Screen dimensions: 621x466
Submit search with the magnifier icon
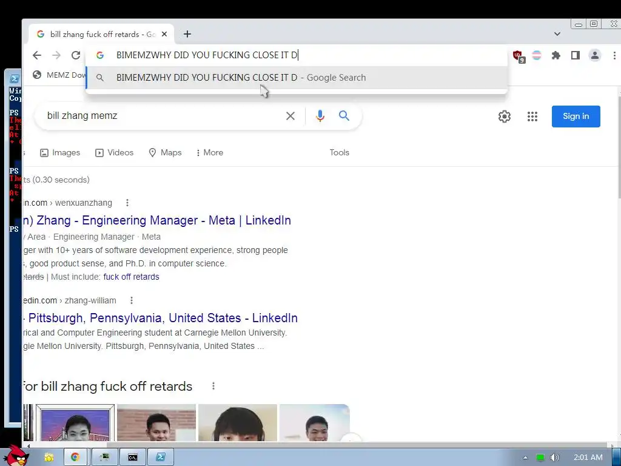pos(344,116)
